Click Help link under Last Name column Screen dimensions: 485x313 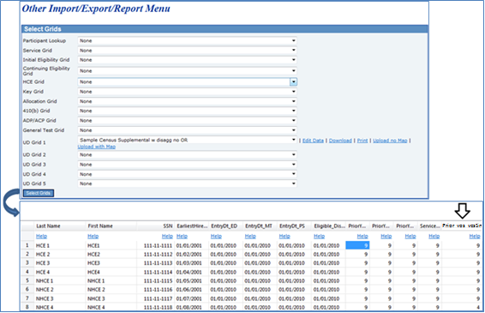click(x=41, y=236)
